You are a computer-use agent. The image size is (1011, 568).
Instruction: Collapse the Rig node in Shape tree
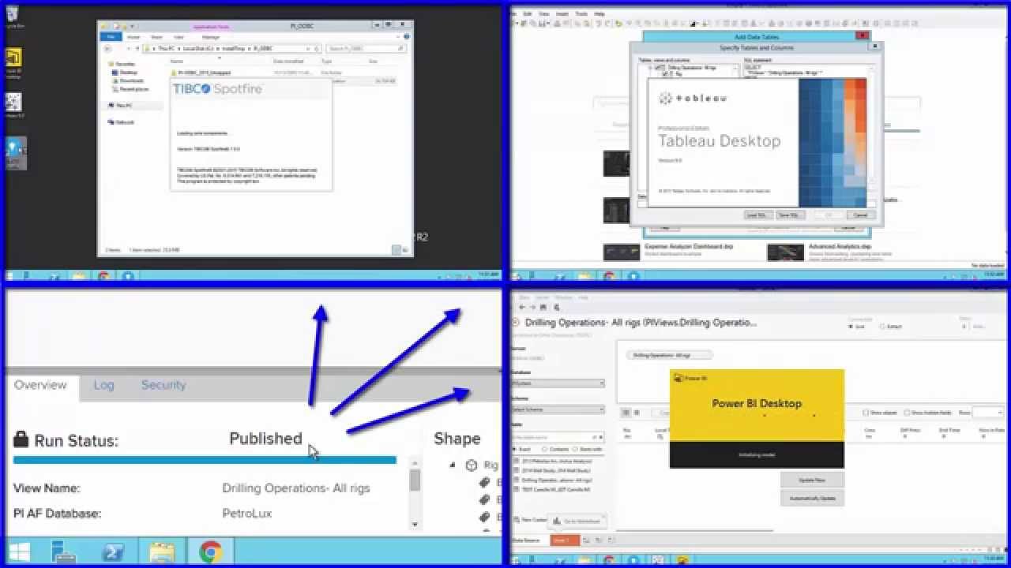pyautogui.click(x=453, y=465)
